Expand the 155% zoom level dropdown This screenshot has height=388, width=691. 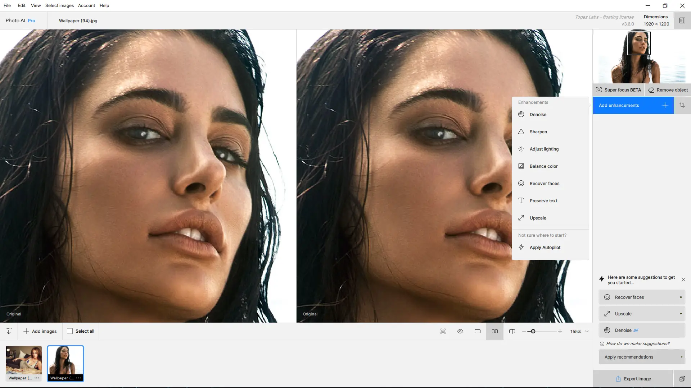coord(587,331)
